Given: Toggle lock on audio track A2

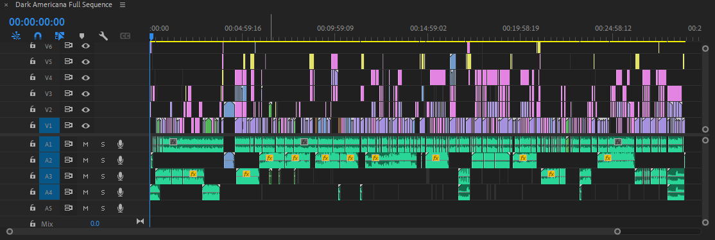Looking at the screenshot, I should point(32,159).
